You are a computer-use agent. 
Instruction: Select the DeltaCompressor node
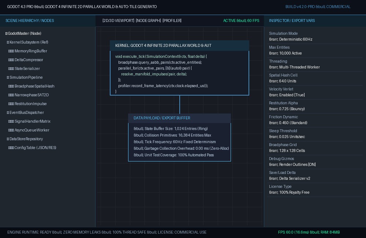coord(29,60)
